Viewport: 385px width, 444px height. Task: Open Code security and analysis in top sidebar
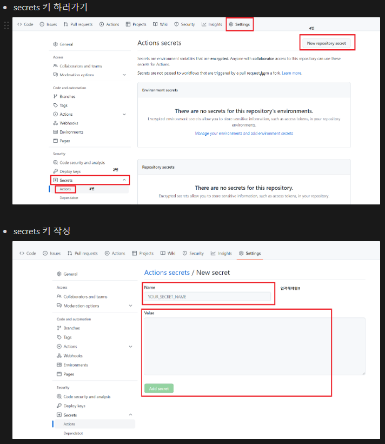[x=79, y=163]
